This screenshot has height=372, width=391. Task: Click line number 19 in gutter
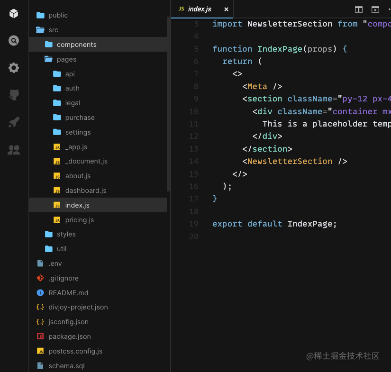(x=194, y=224)
